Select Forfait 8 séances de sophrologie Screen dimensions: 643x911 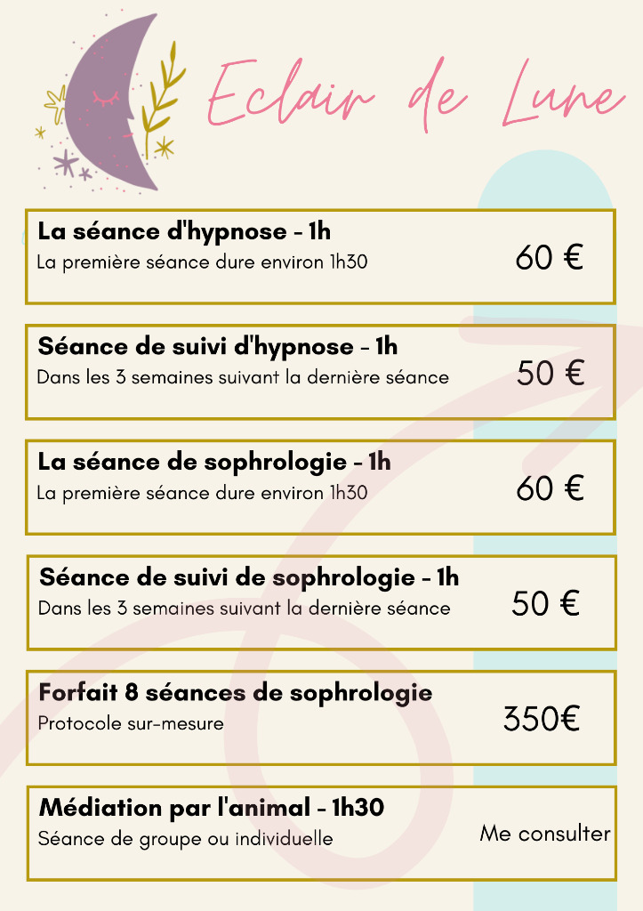pyautogui.click(x=236, y=692)
